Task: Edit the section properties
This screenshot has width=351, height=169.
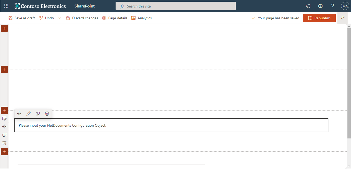Action: click(x=4, y=119)
